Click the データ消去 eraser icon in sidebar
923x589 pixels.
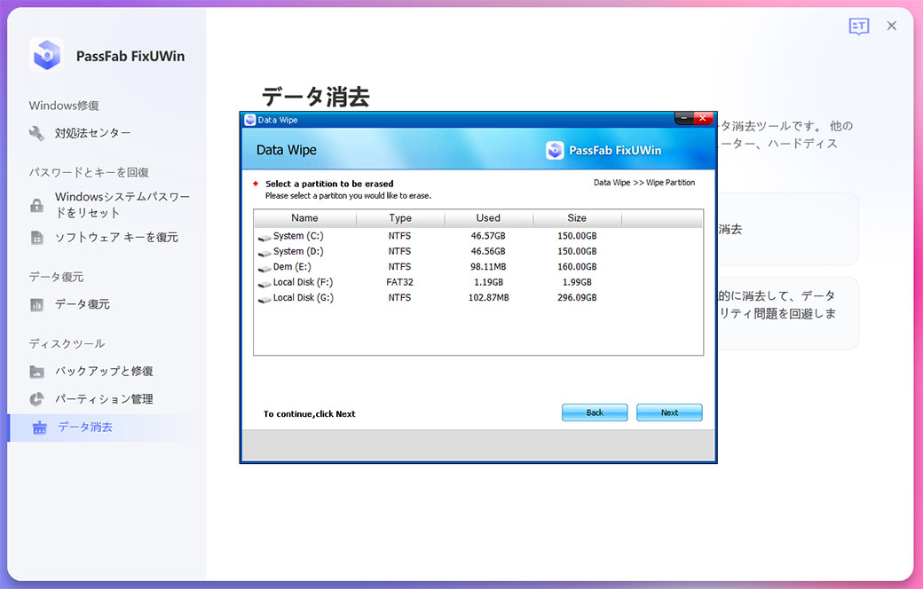click(x=39, y=428)
